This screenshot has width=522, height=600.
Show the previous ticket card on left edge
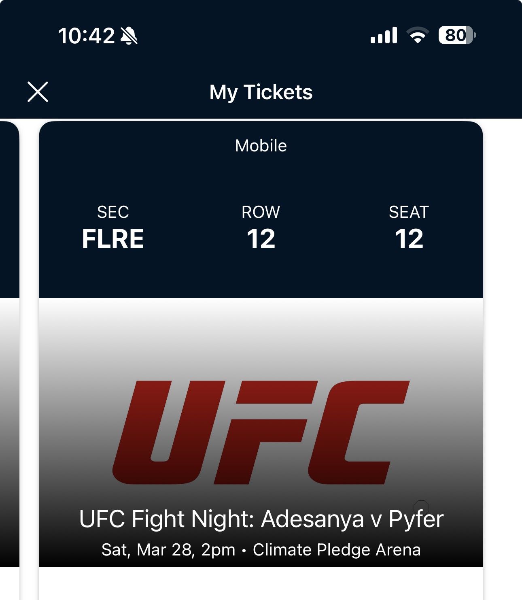(9, 344)
